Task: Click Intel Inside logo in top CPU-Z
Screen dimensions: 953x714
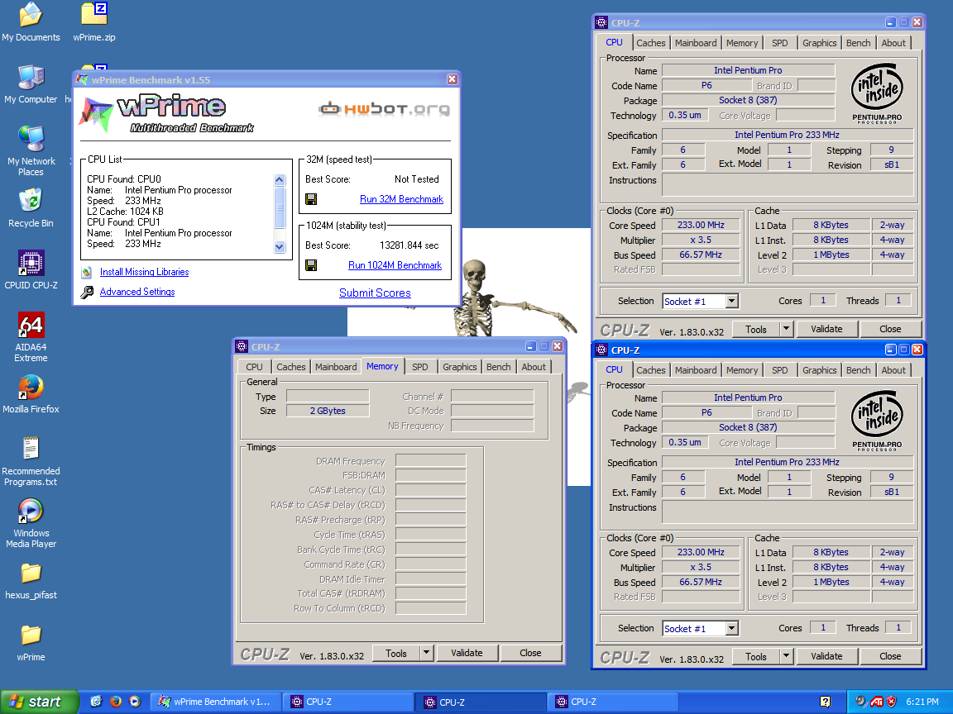Action: pyautogui.click(x=876, y=93)
